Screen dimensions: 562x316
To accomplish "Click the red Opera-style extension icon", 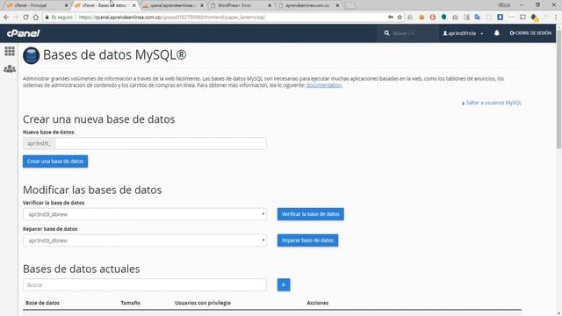I will click(433, 18).
